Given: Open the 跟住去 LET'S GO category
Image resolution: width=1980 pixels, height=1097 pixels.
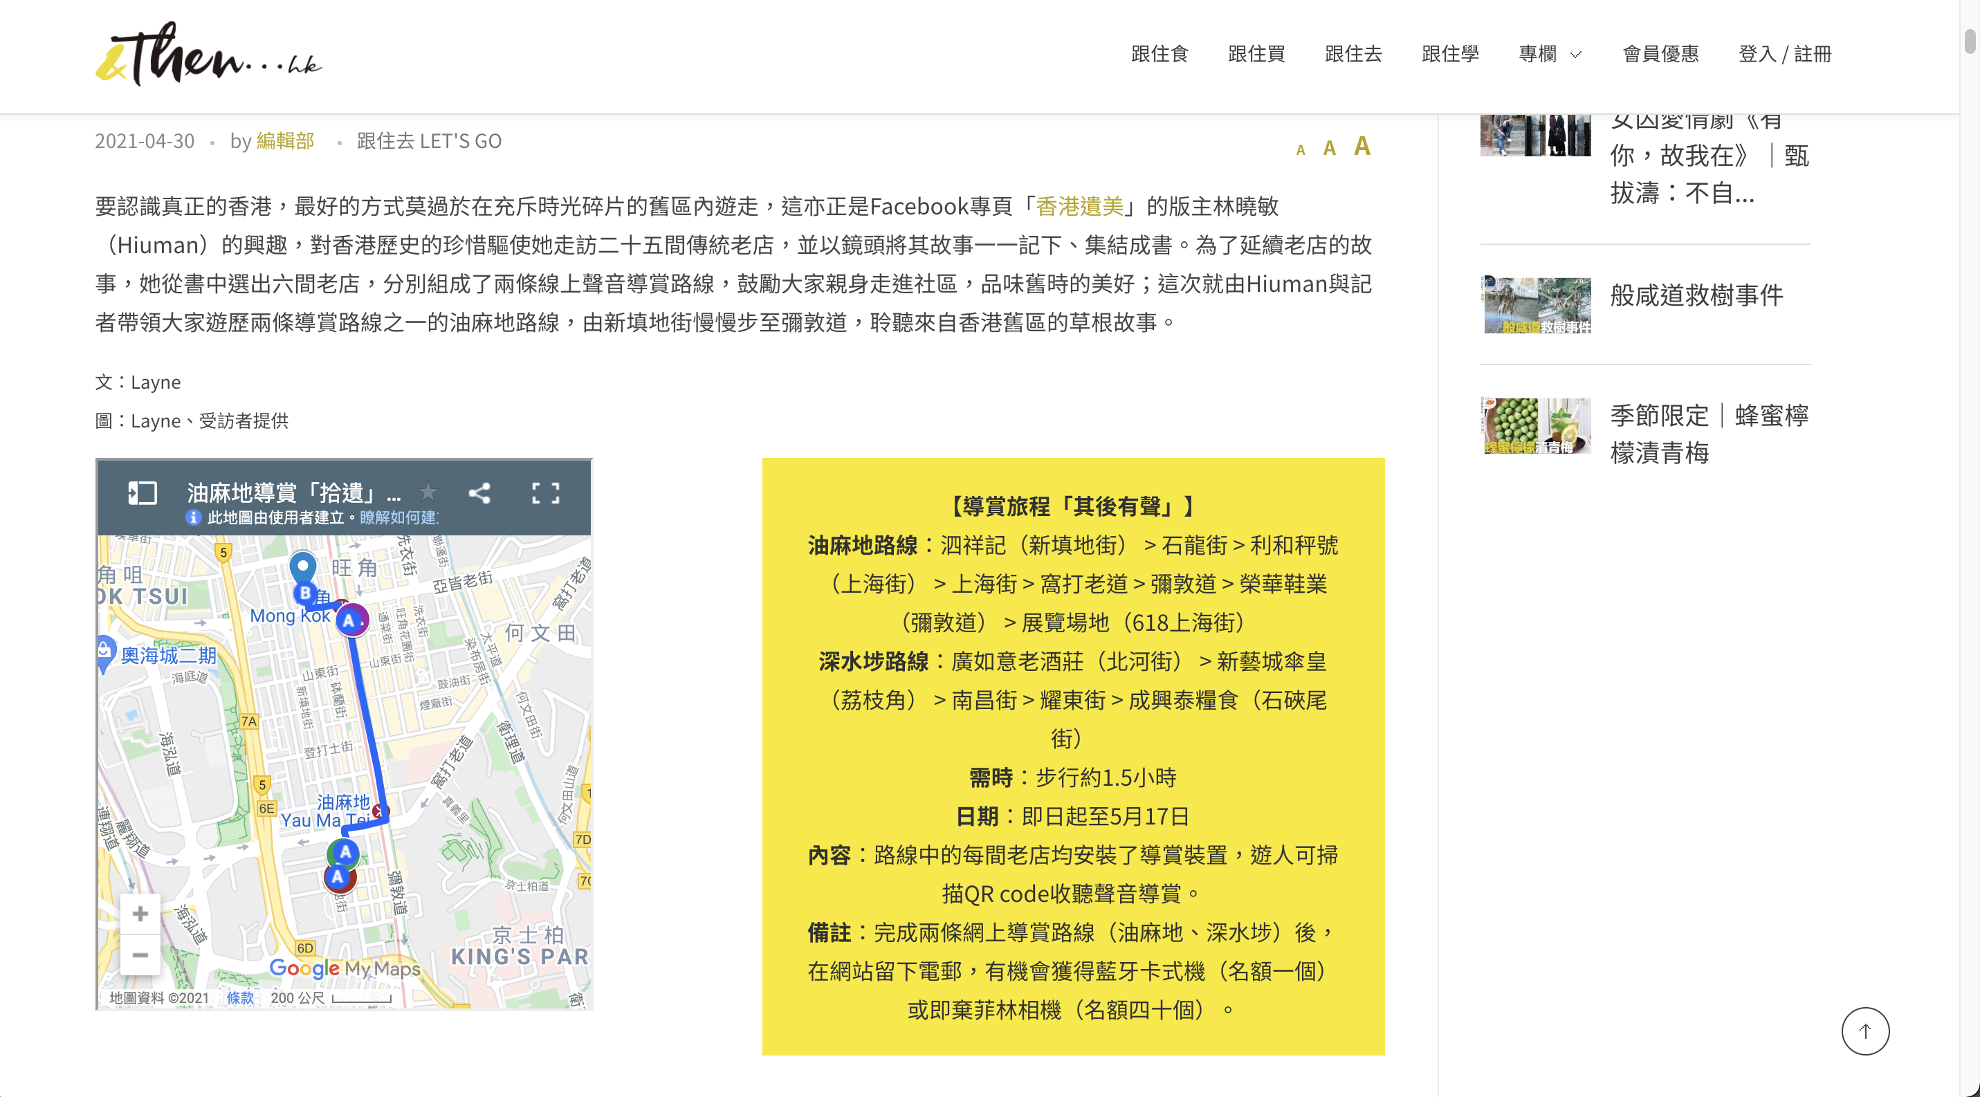Looking at the screenshot, I should 429,140.
